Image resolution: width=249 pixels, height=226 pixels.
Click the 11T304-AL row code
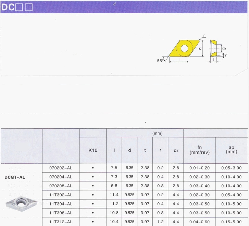pos(61,204)
